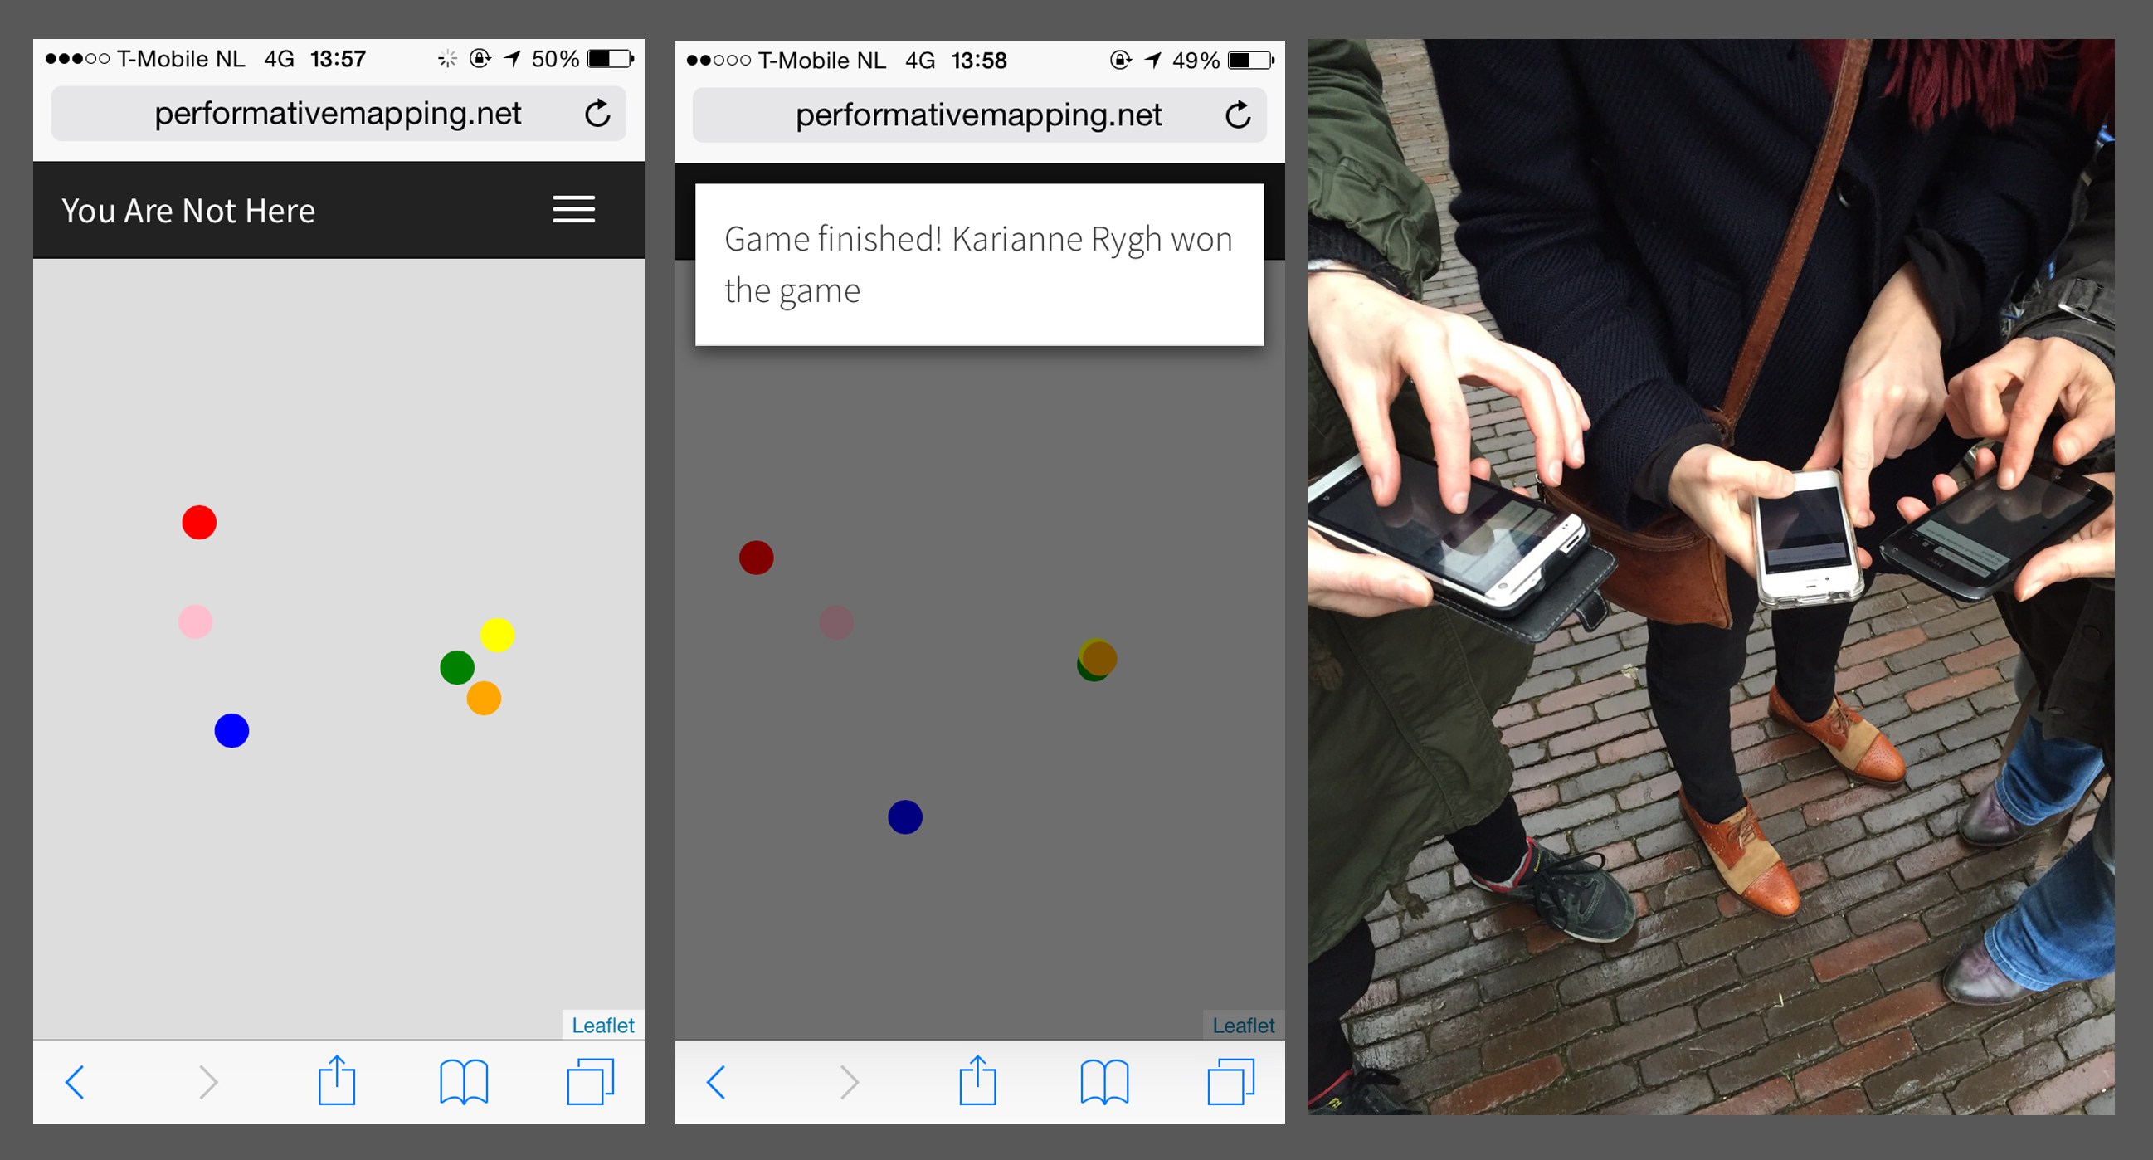Select the address bar in the 13:58 phone
The height and width of the screenshot is (1160, 2153).
(980, 115)
